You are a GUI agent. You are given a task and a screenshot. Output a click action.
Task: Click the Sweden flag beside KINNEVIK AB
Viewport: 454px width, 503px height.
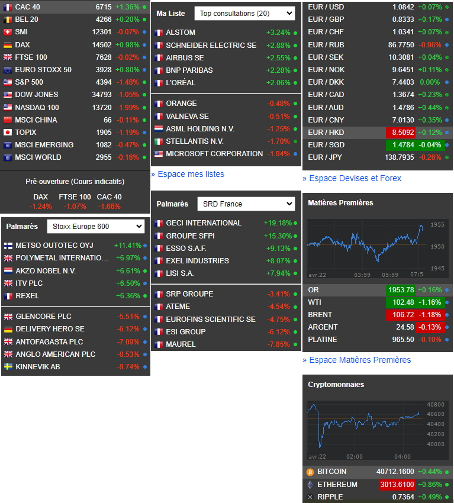[8, 367]
